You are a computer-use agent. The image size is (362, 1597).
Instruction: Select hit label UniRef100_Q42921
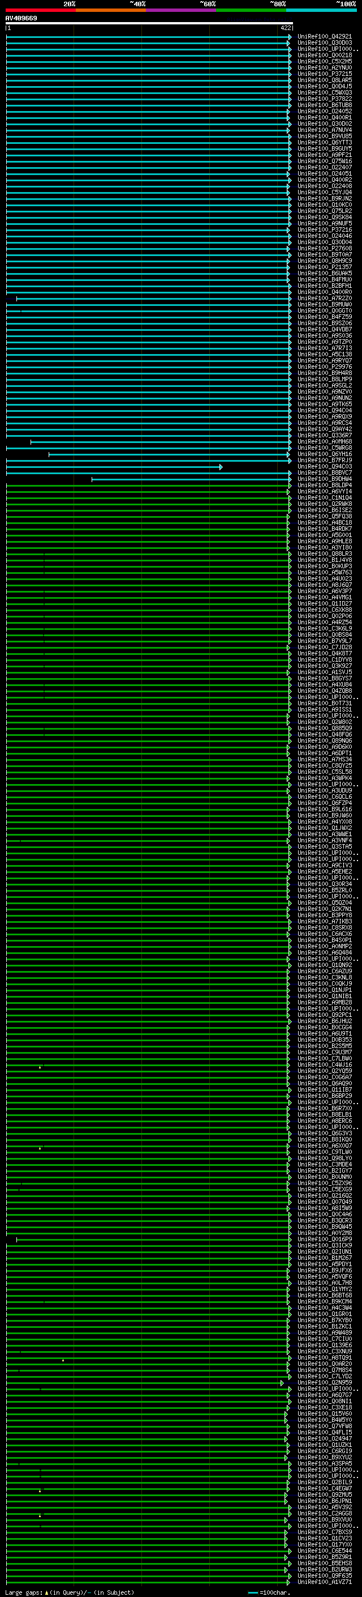tap(325, 37)
